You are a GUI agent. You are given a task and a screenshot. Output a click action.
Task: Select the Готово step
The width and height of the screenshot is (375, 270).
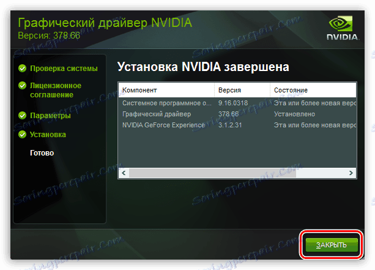[42, 153]
